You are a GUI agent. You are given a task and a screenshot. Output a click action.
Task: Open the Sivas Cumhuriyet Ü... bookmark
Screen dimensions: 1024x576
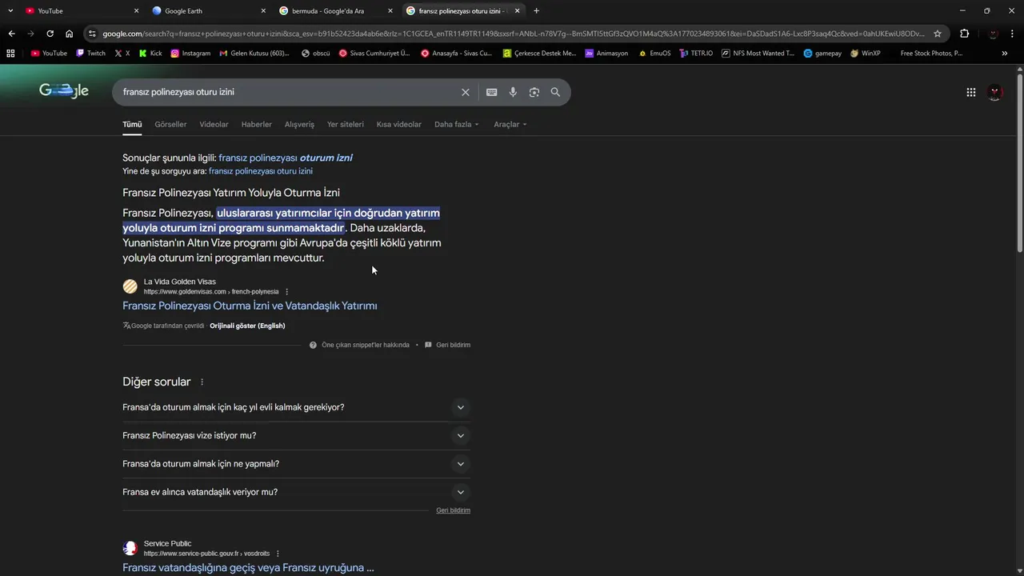(x=374, y=54)
